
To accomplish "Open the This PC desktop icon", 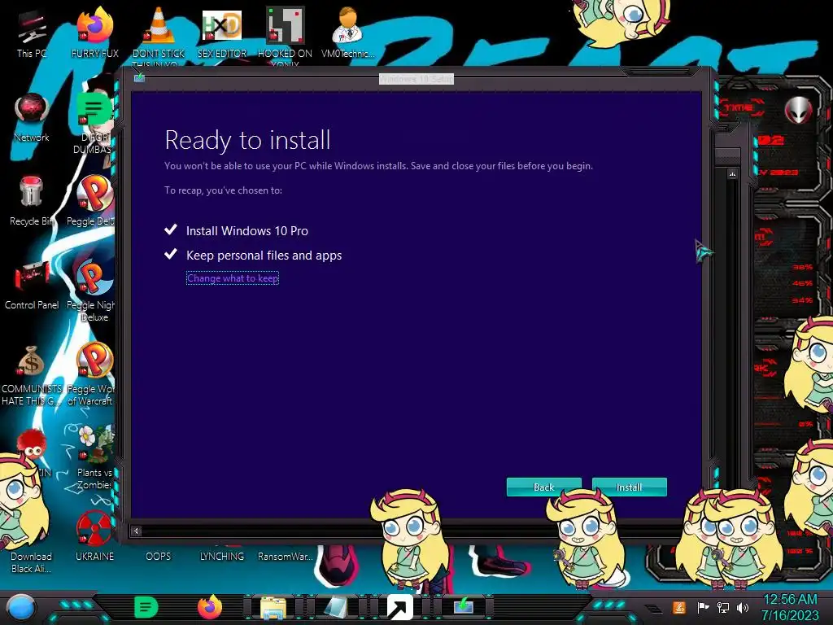I will tap(32, 33).
